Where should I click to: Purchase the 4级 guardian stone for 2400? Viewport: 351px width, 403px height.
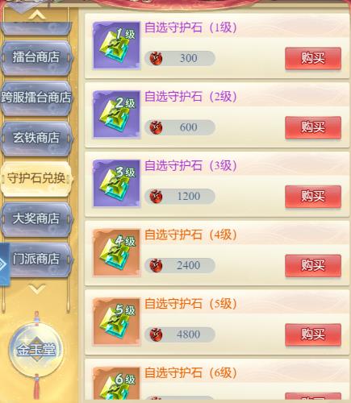[313, 265]
